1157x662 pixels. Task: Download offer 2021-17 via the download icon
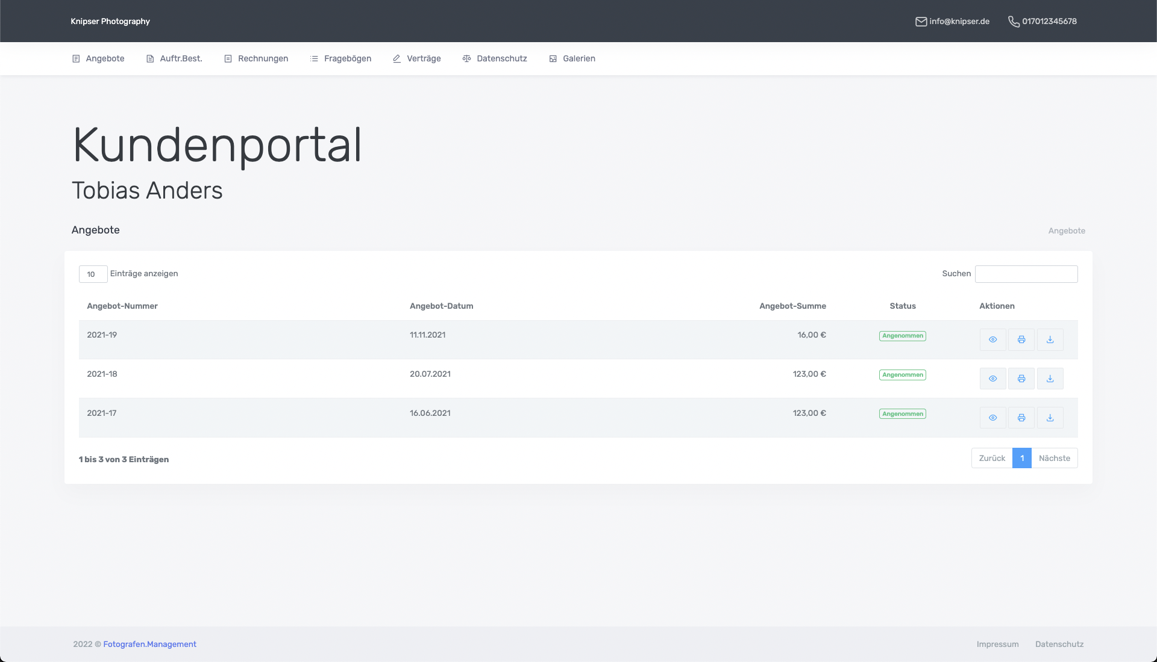click(1050, 418)
